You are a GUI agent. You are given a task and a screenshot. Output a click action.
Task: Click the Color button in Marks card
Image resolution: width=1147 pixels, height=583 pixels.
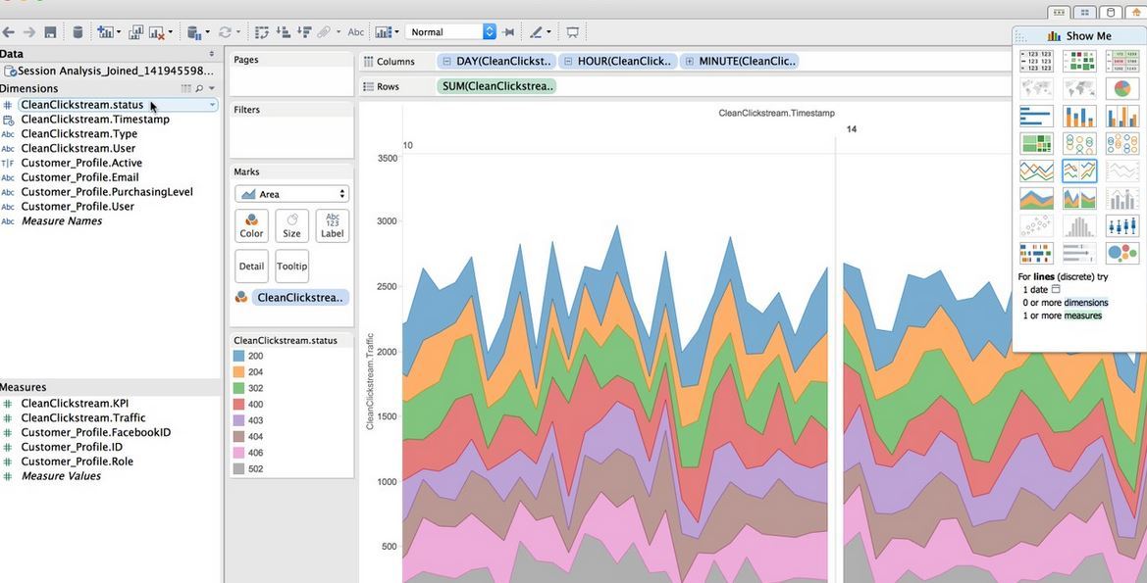click(x=250, y=225)
